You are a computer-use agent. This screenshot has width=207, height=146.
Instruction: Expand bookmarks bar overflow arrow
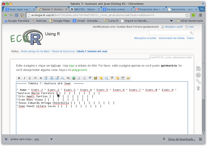pyautogui.click(x=172, y=21)
